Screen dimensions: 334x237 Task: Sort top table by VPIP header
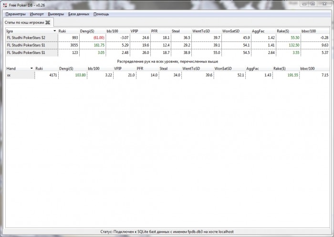coord(140,31)
